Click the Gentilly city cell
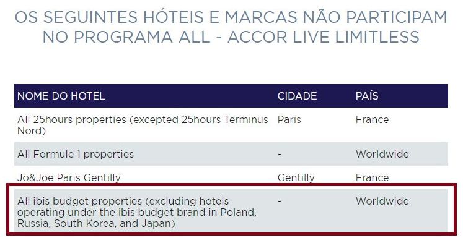Image resolution: width=463 pixels, height=238 pixels. [x=296, y=177]
